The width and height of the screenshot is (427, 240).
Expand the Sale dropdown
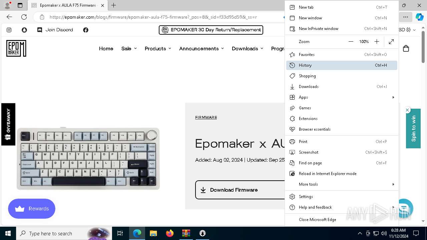(x=129, y=49)
